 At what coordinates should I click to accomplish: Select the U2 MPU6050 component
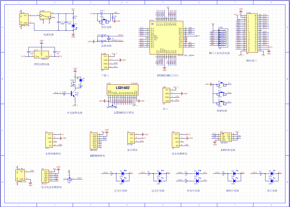94,141
